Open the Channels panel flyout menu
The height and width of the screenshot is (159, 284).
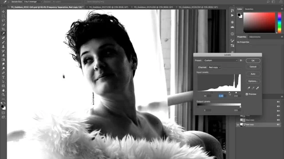tap(282, 97)
